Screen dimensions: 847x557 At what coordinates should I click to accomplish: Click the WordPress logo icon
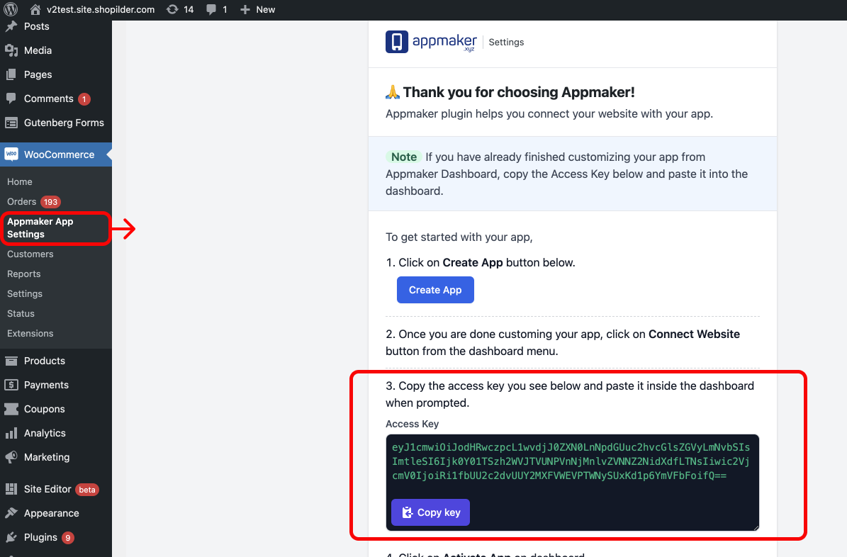[x=11, y=9]
